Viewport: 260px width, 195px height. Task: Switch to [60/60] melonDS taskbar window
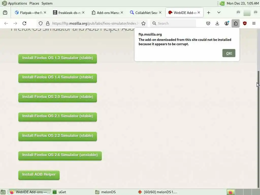click(x=157, y=192)
